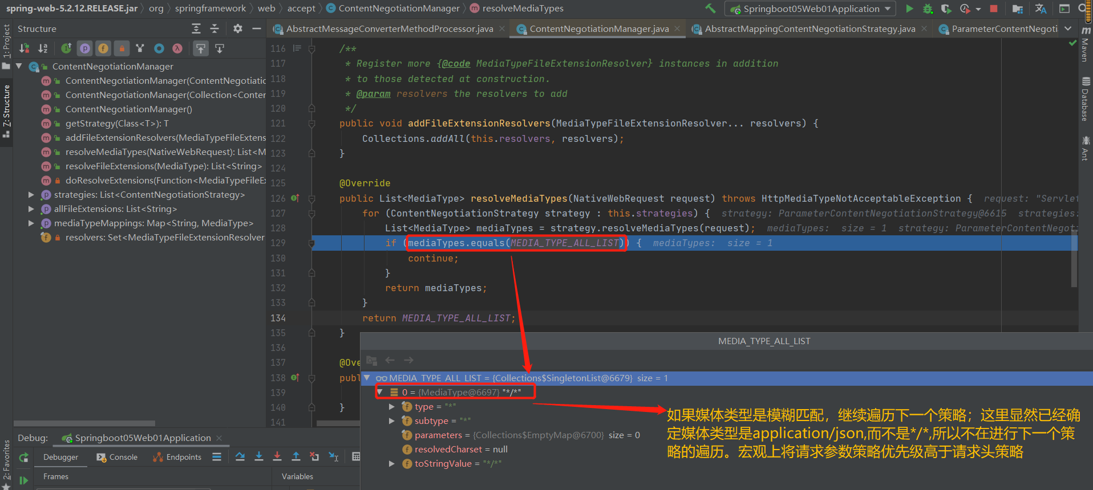Toggle Show Properties purple p filter
This screenshot has height=490, width=1093.
point(85,48)
